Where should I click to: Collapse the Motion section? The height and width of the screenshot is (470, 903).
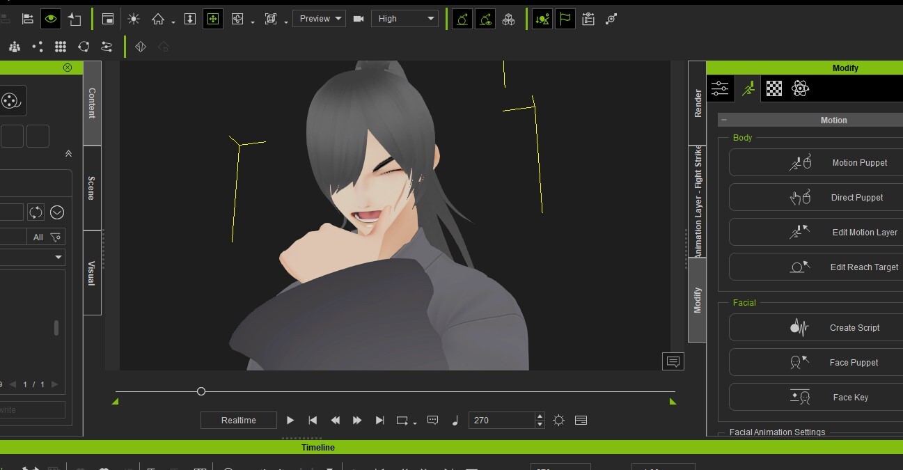point(724,120)
